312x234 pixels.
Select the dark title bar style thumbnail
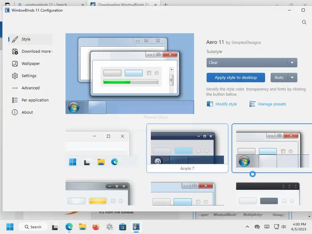tap(268, 193)
